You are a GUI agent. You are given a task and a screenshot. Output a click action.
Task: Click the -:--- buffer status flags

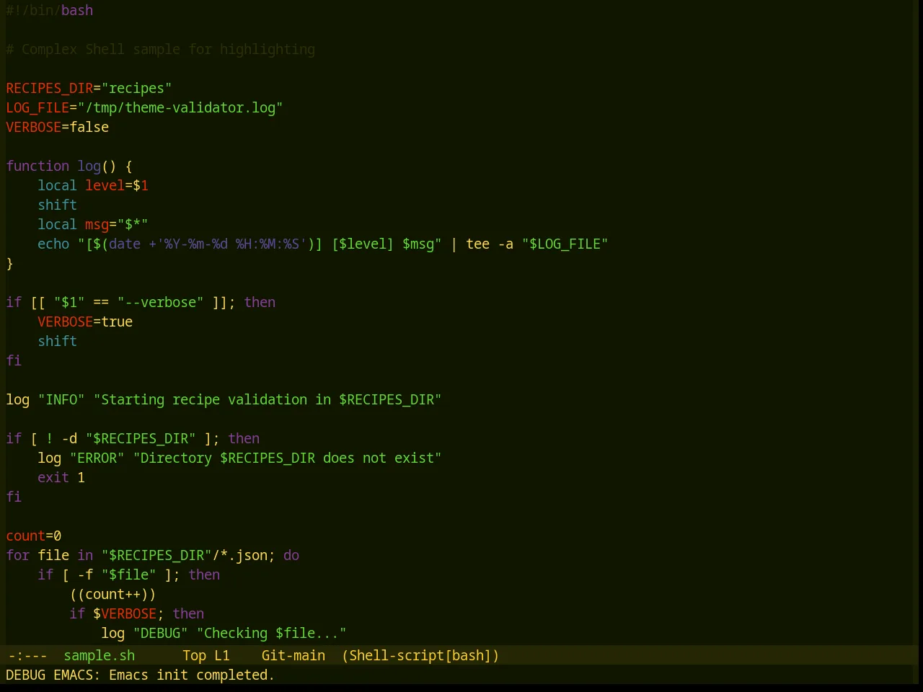27,655
